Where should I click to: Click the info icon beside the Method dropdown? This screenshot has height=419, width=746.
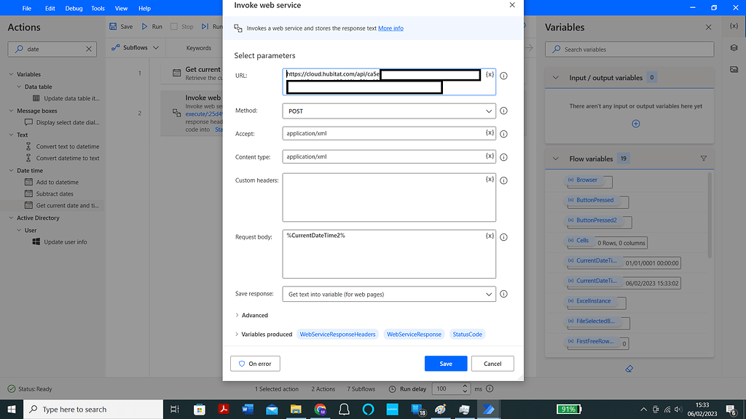pos(503,111)
